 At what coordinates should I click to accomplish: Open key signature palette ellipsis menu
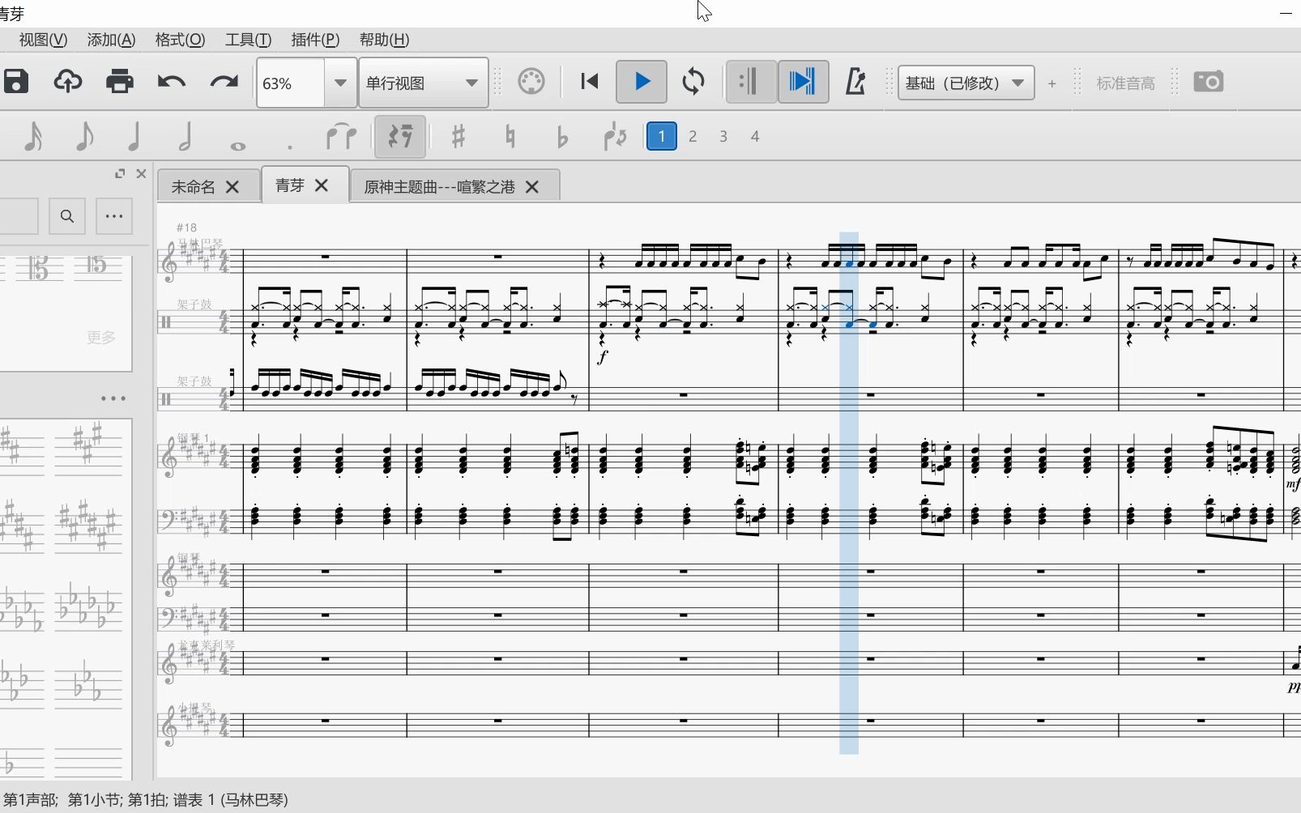[113, 398]
